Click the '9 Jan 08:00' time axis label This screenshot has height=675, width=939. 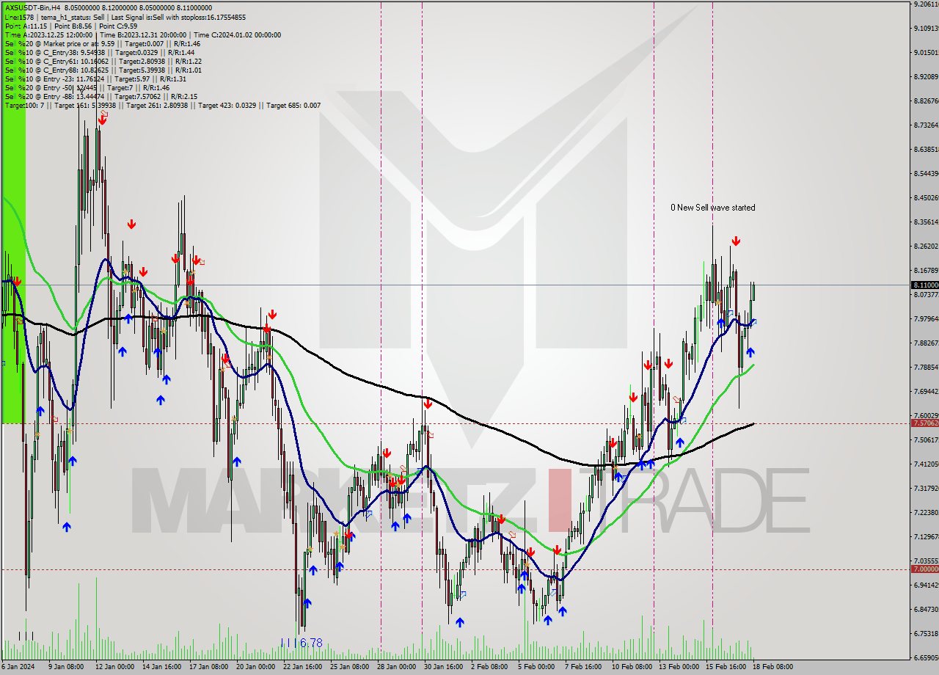[x=66, y=667]
